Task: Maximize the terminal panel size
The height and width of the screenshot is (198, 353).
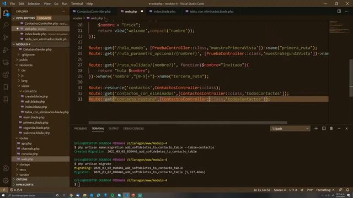Action: pos(339,128)
